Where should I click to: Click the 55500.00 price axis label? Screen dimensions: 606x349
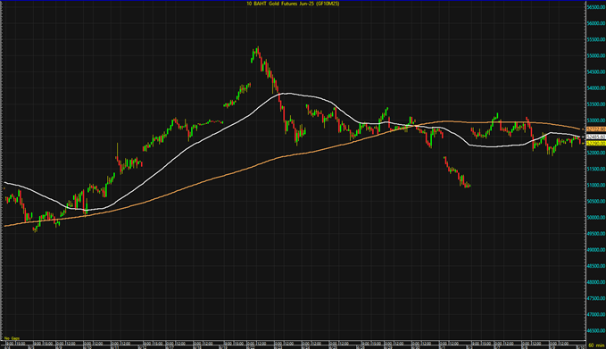pos(596,40)
